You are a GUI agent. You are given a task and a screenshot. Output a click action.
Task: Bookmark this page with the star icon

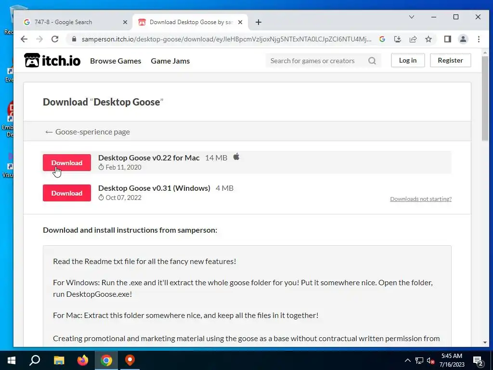coord(428,39)
